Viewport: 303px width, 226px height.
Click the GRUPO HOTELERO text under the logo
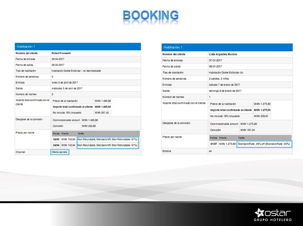(272, 220)
